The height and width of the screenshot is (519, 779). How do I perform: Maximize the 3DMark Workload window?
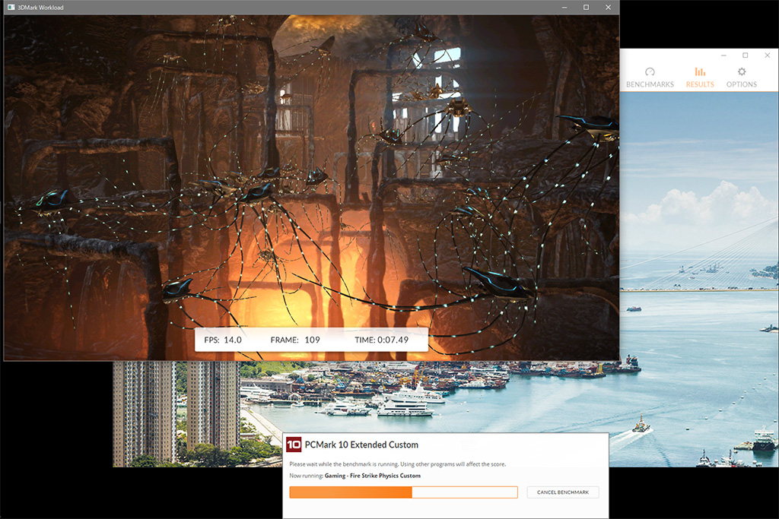click(587, 8)
